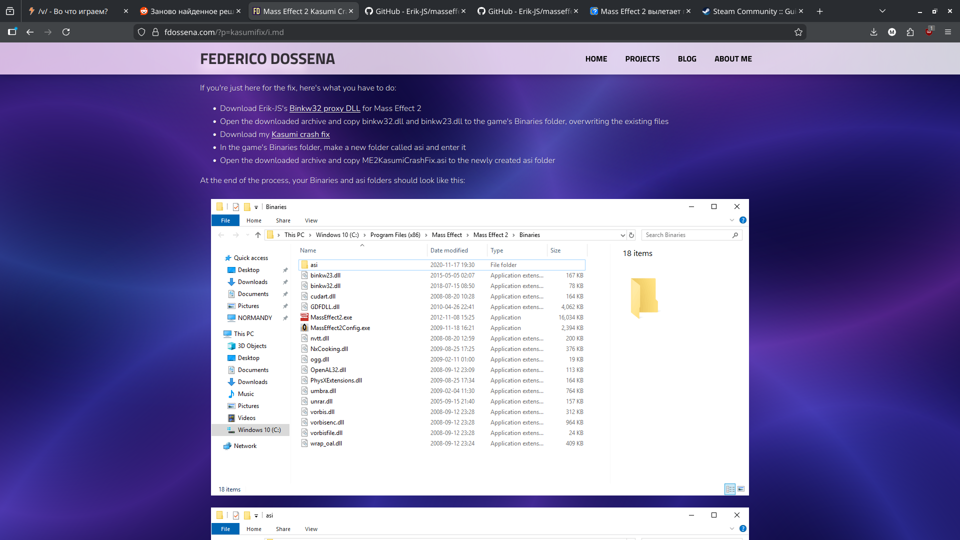Click the sidebar toggle icon in the toolbar
960x540 pixels.
(12, 32)
